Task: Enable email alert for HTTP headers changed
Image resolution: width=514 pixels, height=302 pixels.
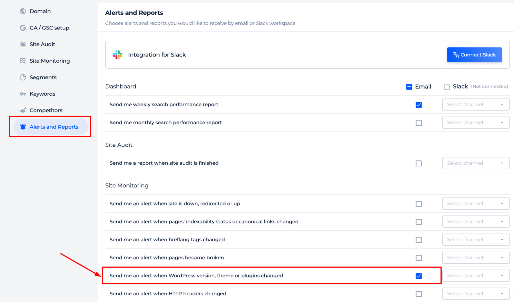Action: click(x=419, y=294)
